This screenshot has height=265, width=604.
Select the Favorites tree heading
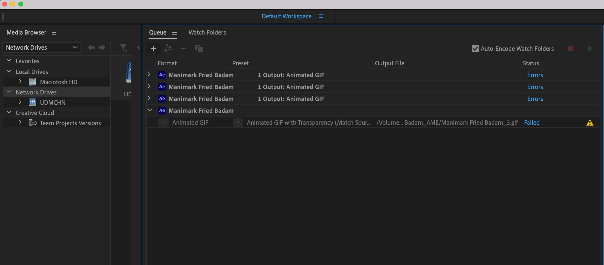coord(28,61)
